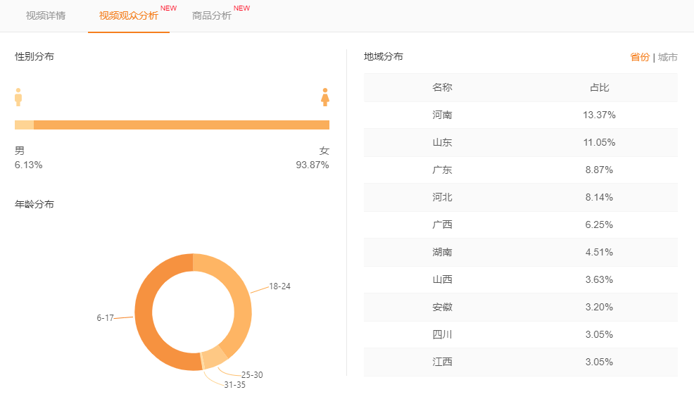Click the 名称 column header
Image resolution: width=694 pixels, height=411 pixels.
pos(442,87)
